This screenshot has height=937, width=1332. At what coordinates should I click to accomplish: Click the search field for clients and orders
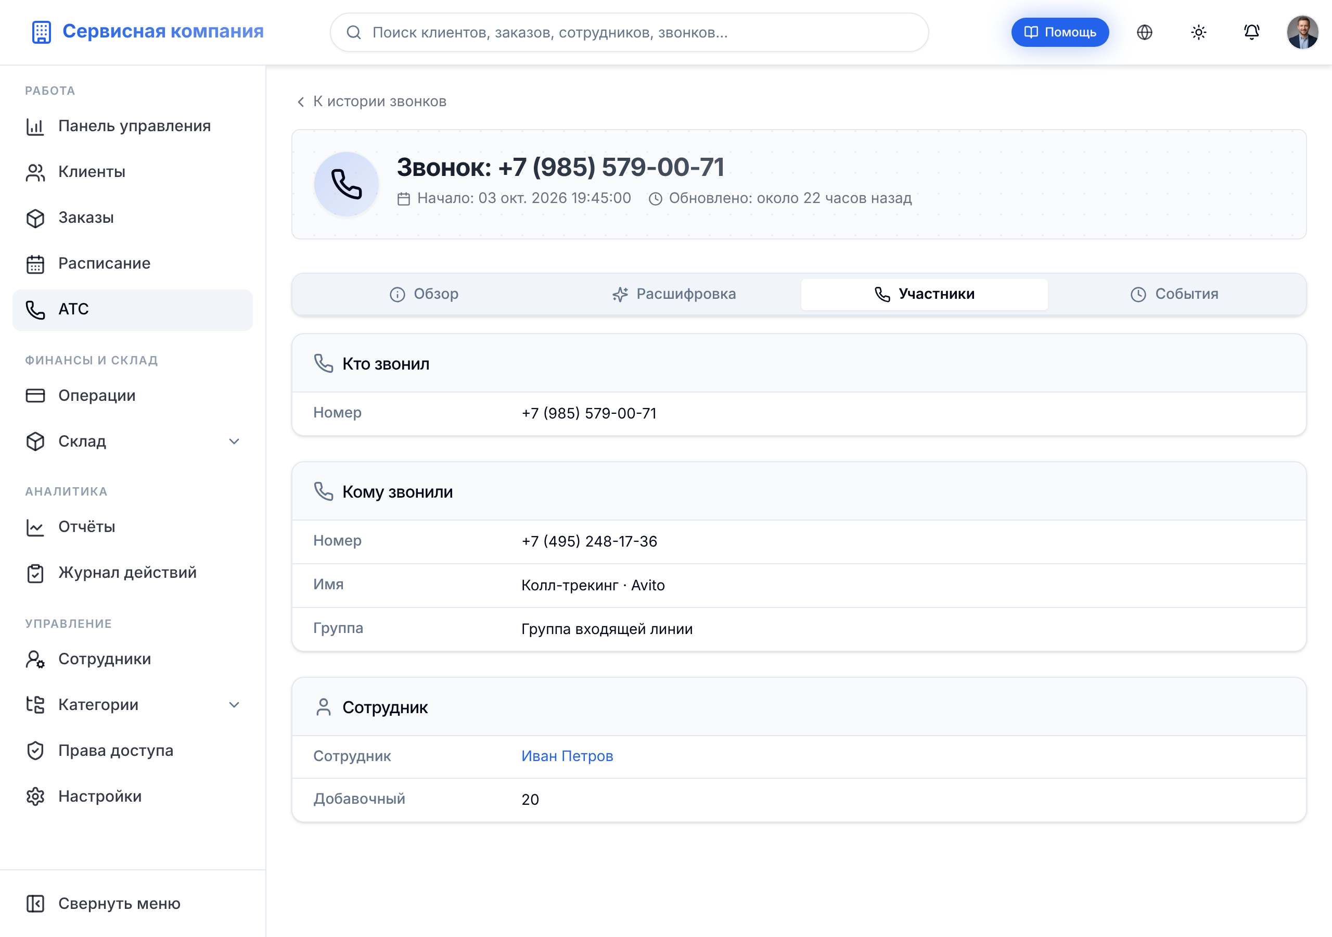tap(629, 32)
